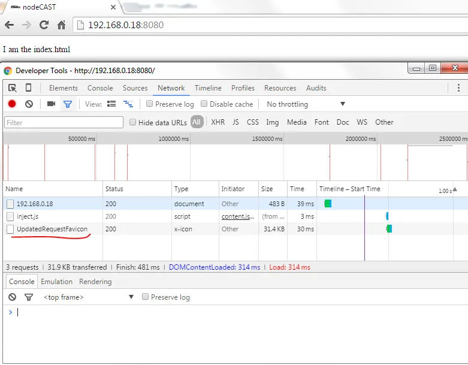The width and height of the screenshot is (468, 365).
Task: Switch to the Sources tab
Action: (135, 88)
